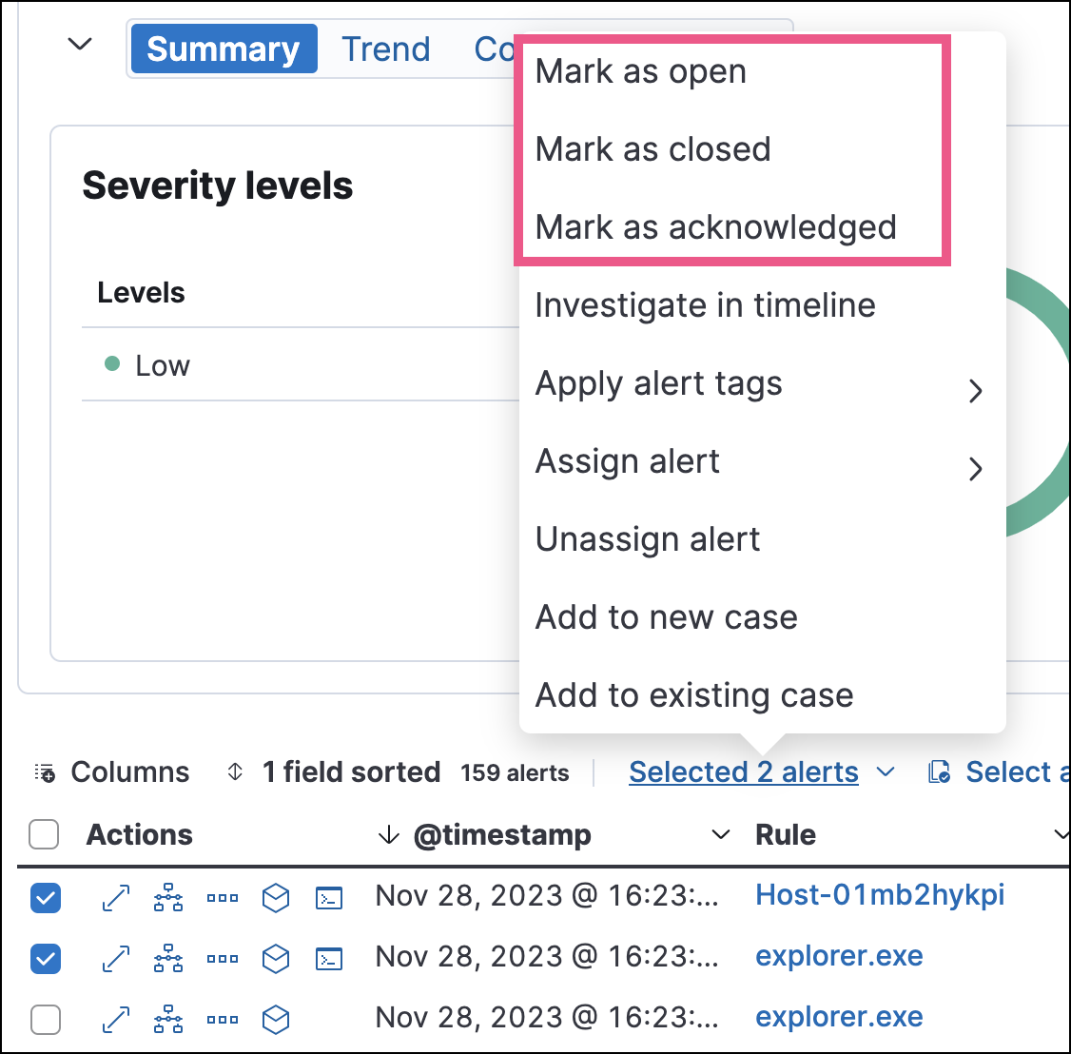Click the more actions ellipsis on the second alert

[222, 958]
